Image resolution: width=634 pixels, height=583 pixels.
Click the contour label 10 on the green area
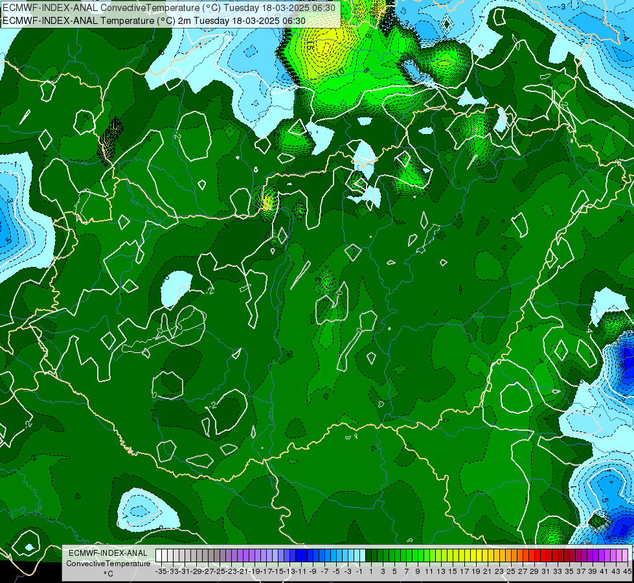click(339, 72)
